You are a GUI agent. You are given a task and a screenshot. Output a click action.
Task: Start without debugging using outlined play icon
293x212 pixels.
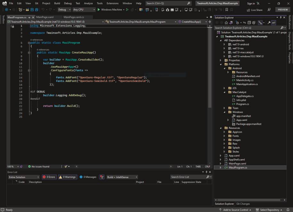pos(127,10)
